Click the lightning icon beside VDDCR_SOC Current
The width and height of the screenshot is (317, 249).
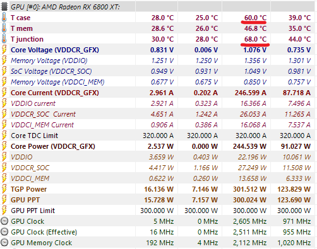tap(4, 114)
